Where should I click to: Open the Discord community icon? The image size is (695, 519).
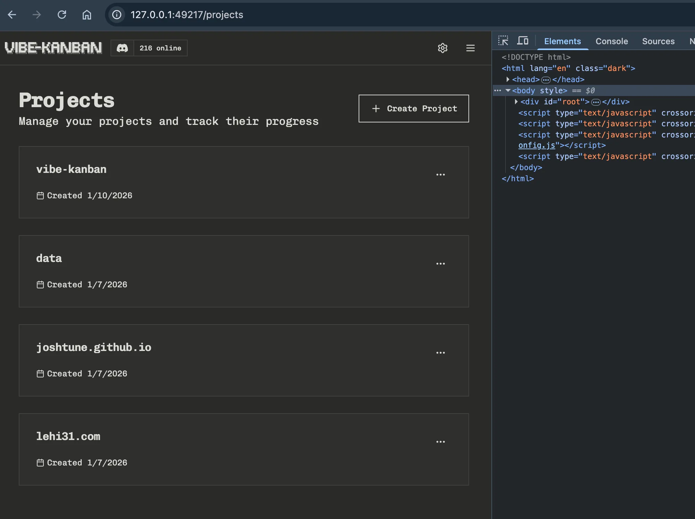(x=122, y=48)
